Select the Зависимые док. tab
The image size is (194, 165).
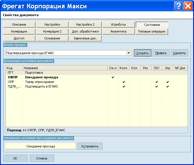click(x=85, y=38)
